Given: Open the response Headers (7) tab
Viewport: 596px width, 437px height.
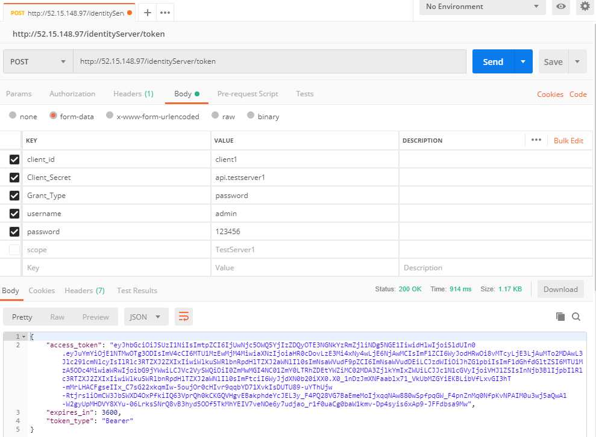Looking at the screenshot, I should [x=84, y=291].
